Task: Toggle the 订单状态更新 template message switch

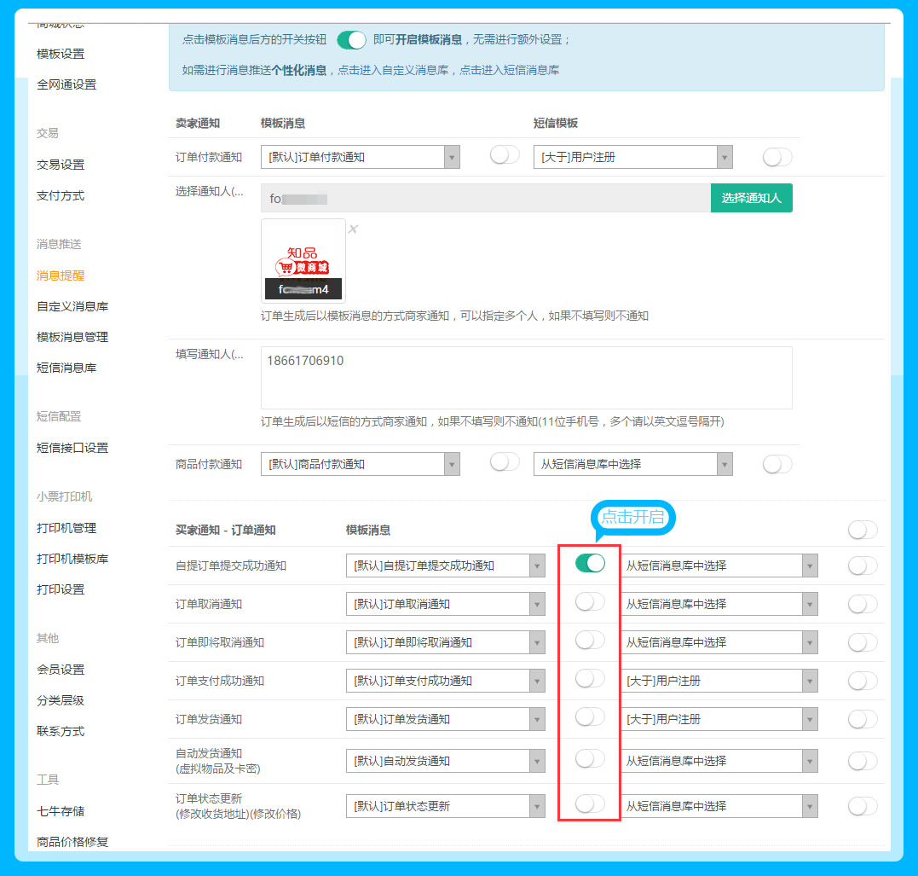Action: pos(590,803)
